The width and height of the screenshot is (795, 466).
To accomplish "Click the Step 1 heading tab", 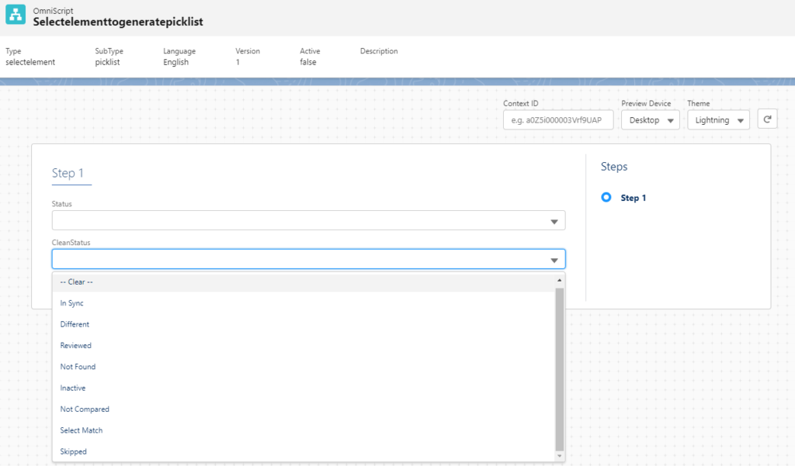I will [68, 173].
